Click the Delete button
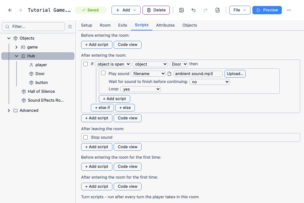The image size is (304, 203). 156,10
